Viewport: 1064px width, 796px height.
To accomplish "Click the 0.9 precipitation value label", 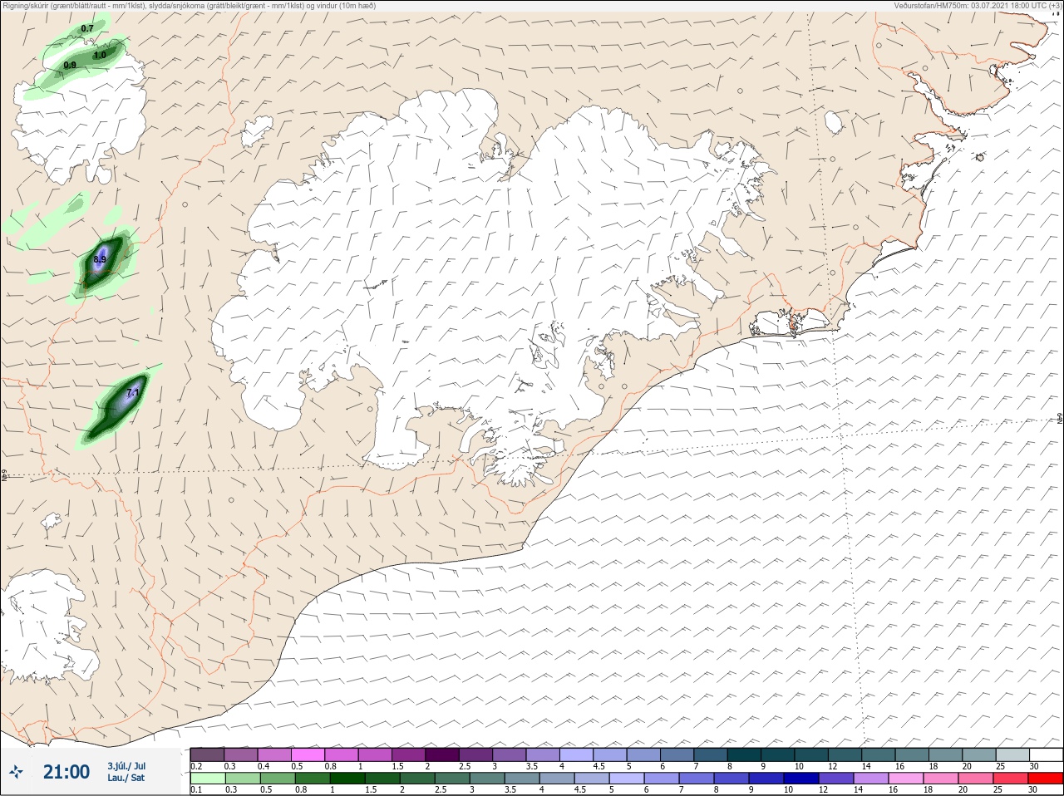I will pos(70,65).
